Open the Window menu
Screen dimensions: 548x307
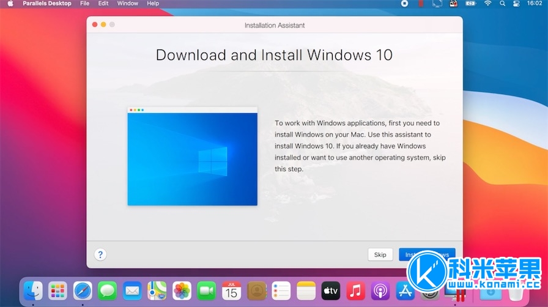128,4
